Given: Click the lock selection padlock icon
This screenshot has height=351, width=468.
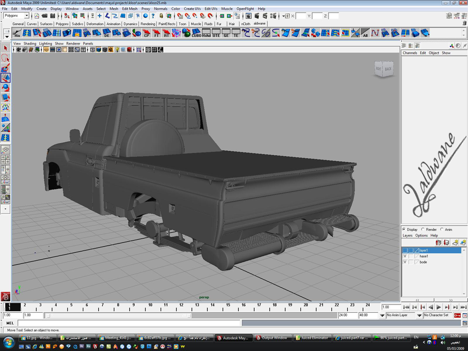Looking at the screenshot, I should pos(161,16).
